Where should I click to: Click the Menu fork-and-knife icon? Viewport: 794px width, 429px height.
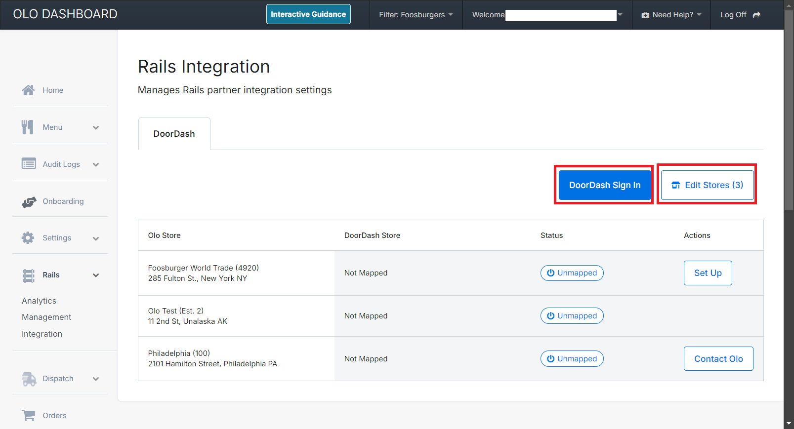[28, 127]
